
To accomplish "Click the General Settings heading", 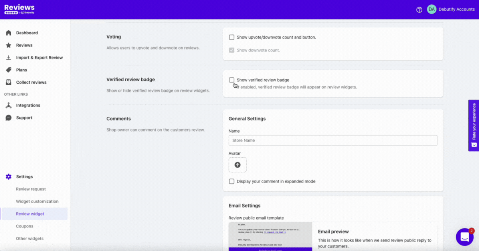I will [247, 119].
